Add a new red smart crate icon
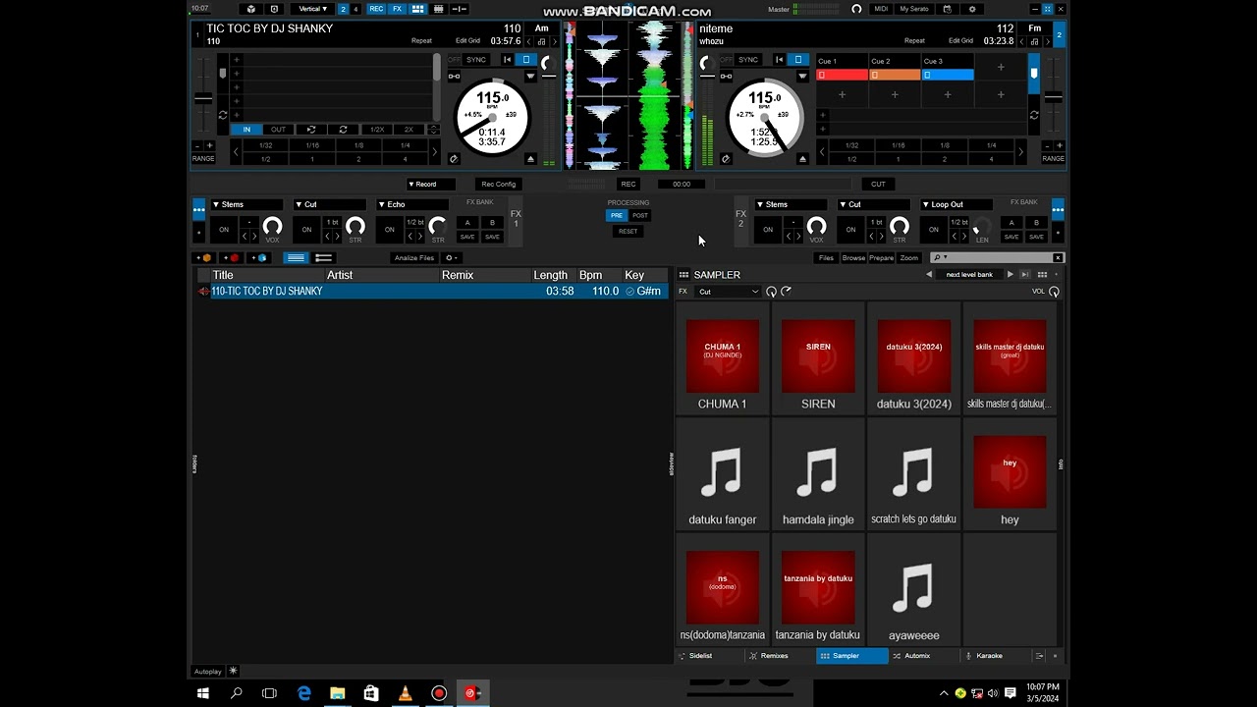Image resolution: width=1257 pixels, height=707 pixels. click(x=233, y=258)
